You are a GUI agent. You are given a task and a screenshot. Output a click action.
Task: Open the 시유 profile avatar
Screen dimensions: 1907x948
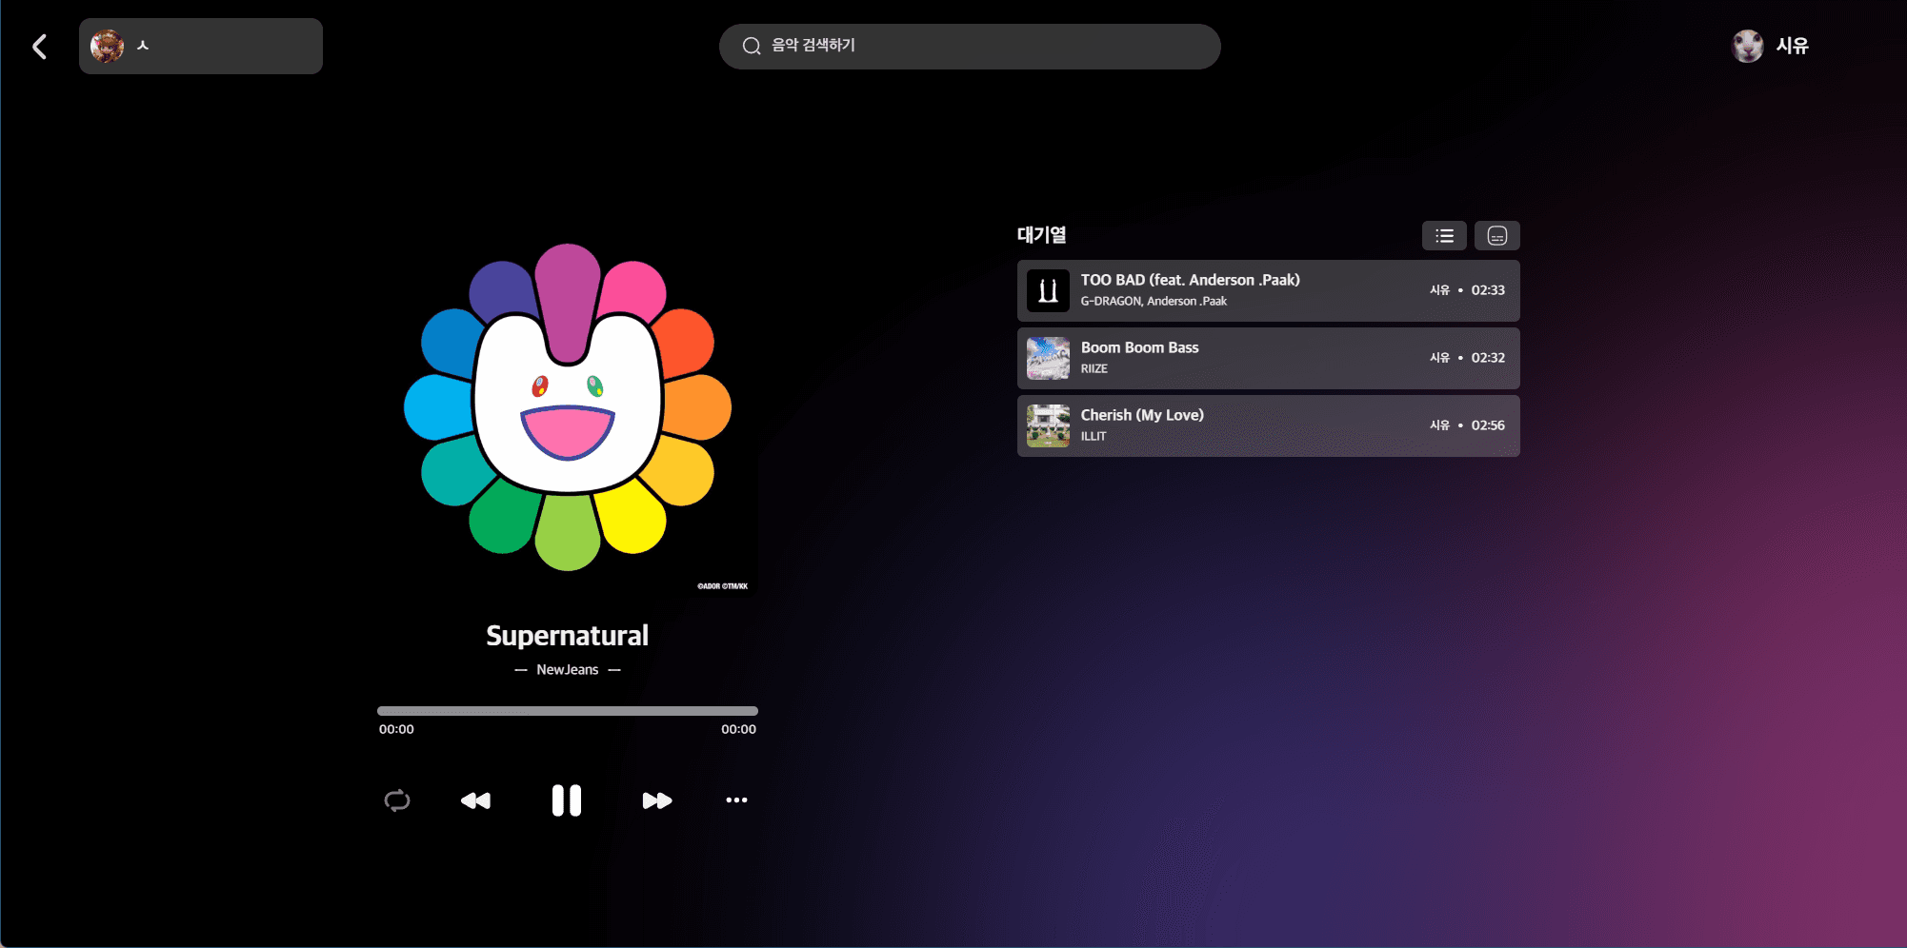[x=1748, y=46]
